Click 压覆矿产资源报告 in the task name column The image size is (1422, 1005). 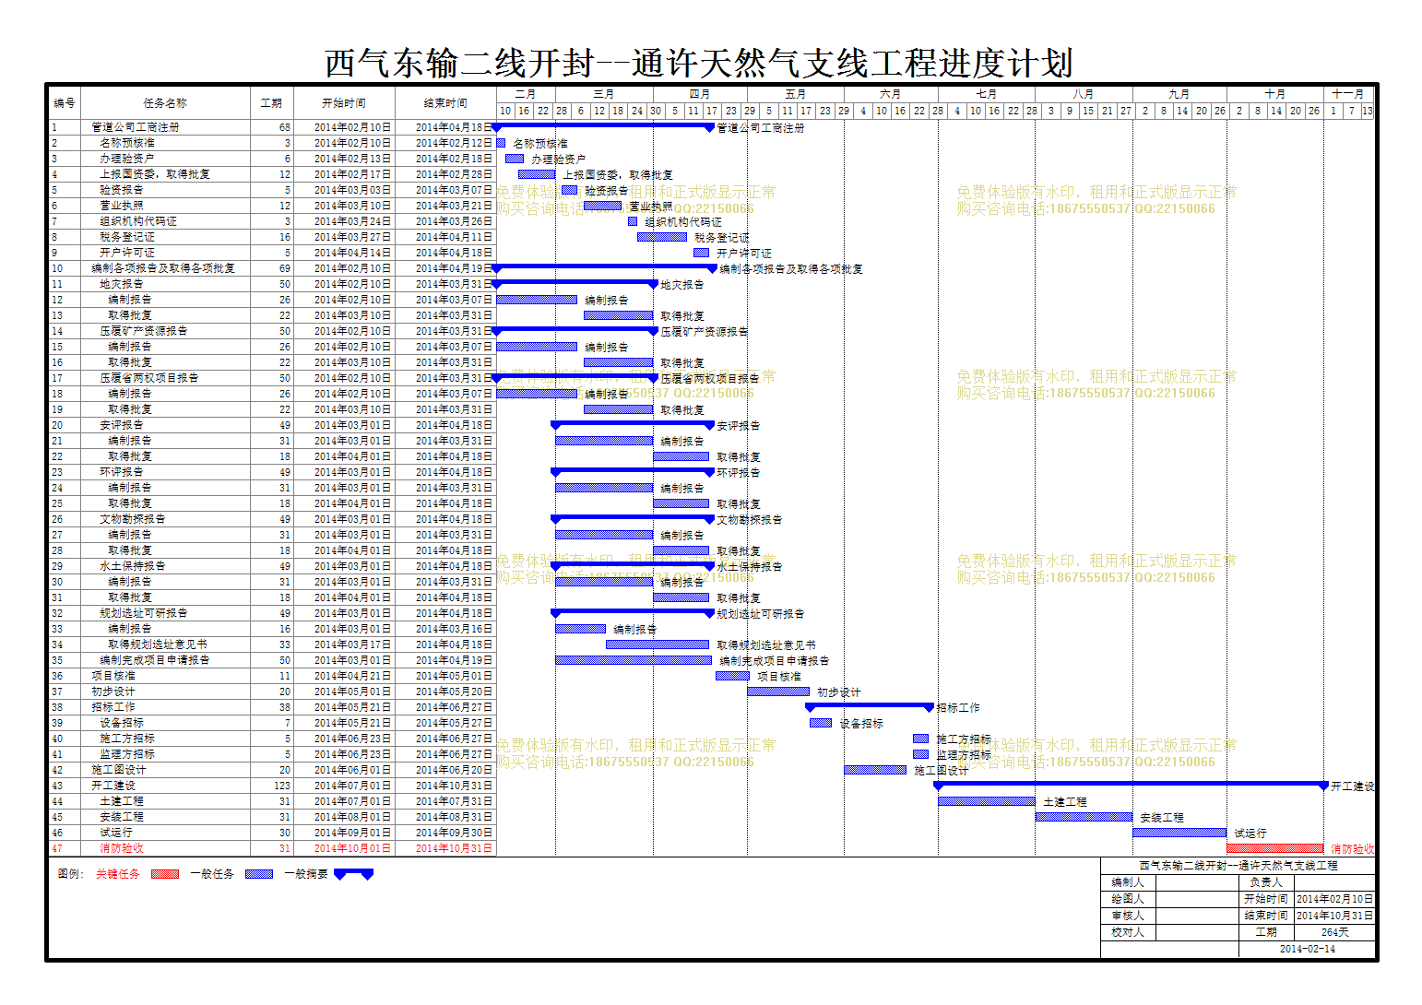(x=144, y=331)
